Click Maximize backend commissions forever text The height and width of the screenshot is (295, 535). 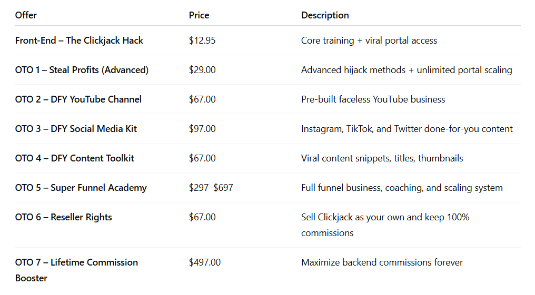[382, 262]
